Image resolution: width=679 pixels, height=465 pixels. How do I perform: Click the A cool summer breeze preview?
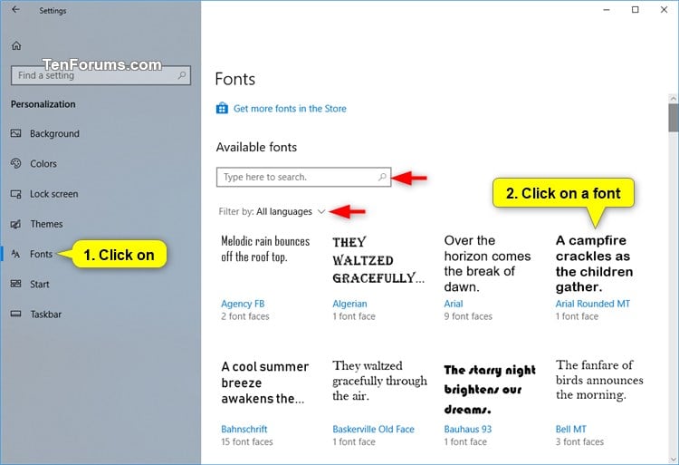coord(264,383)
